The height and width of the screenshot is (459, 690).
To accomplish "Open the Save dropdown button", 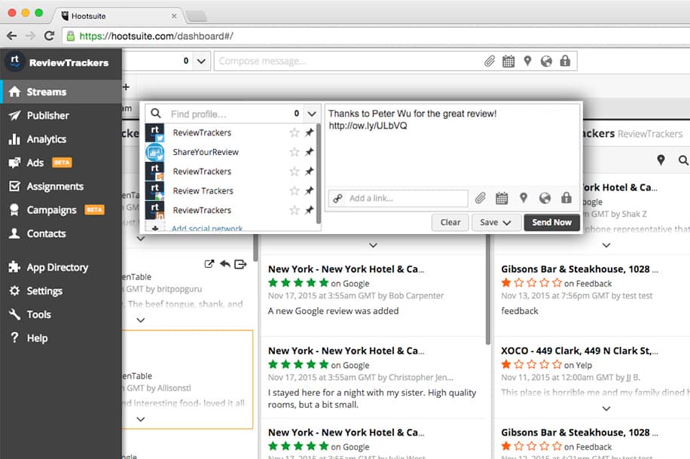I will pyautogui.click(x=496, y=223).
